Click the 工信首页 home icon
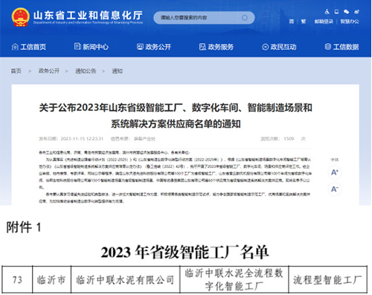This screenshot has height=295, width=372. [15, 47]
